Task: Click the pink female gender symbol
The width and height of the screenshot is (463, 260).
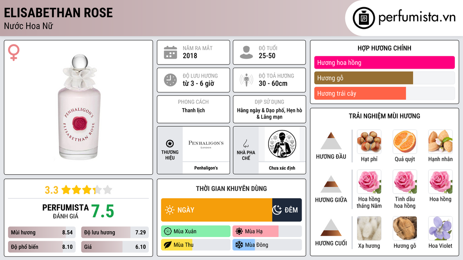Action: pos(14,52)
